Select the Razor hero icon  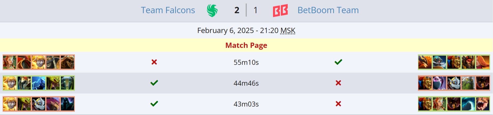click(x=39, y=83)
